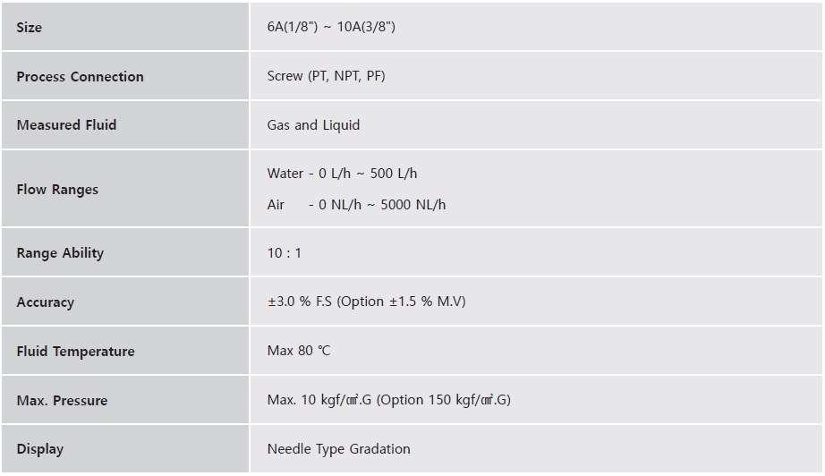825x476 pixels.
Task: Select the 6A(1/8") ~ 10A(3/8") size value
Action: pos(331,27)
